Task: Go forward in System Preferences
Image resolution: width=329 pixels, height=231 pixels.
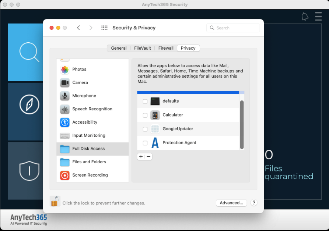Action: (91, 28)
